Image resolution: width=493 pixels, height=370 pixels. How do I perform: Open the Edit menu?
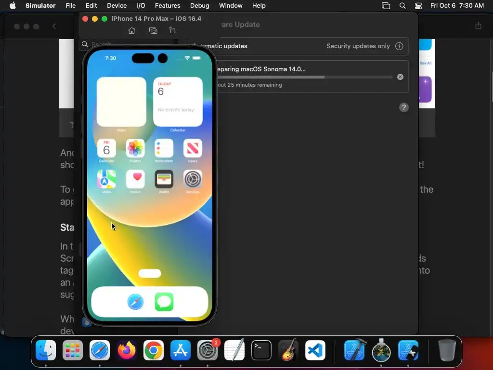(x=91, y=6)
